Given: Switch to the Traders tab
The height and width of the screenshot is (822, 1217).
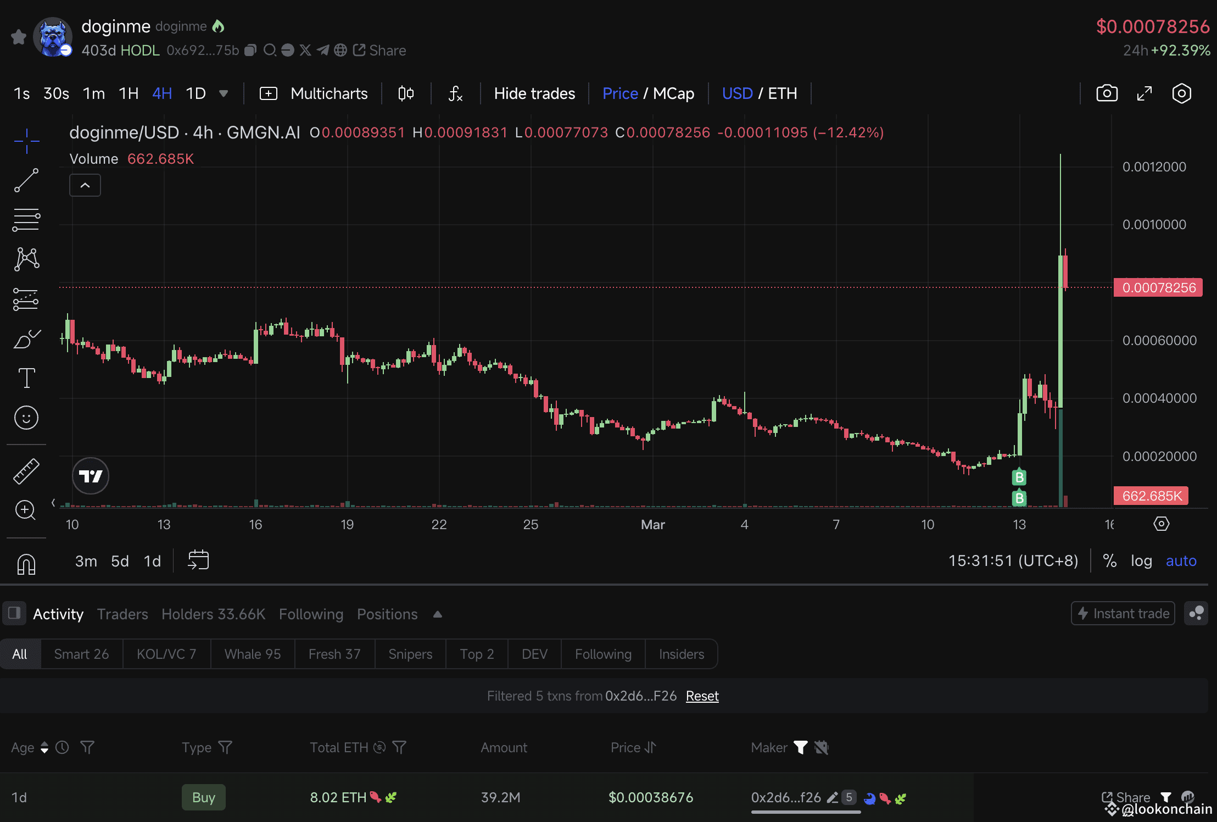Looking at the screenshot, I should pyautogui.click(x=122, y=614).
